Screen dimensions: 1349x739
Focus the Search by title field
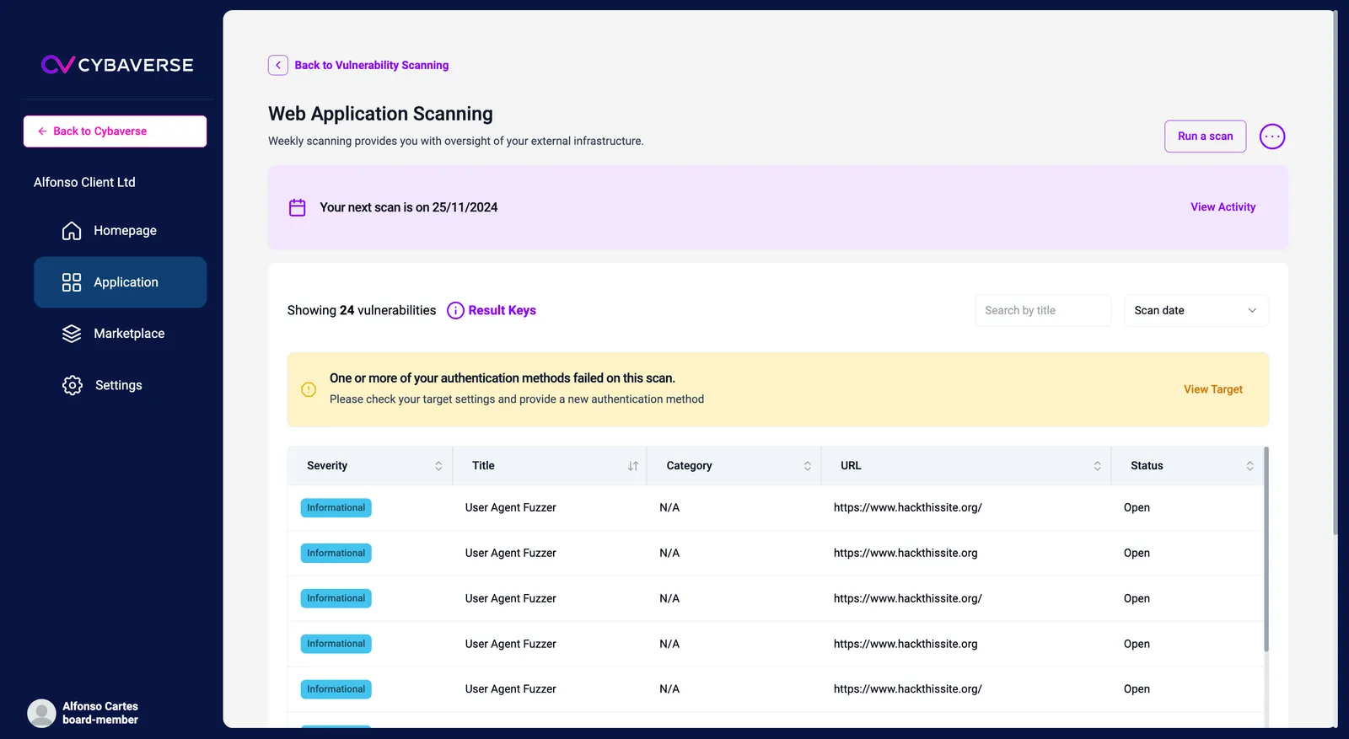click(1043, 311)
